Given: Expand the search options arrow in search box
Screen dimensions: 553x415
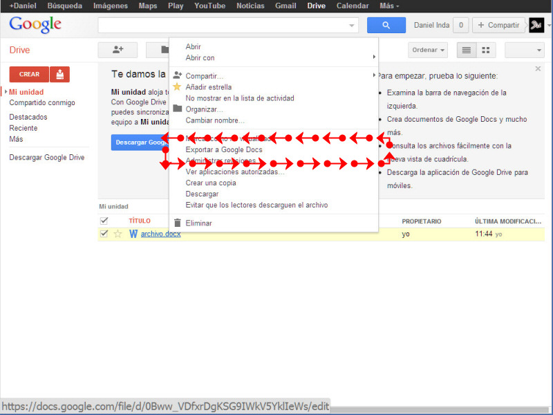Looking at the screenshot, I should [x=353, y=26].
